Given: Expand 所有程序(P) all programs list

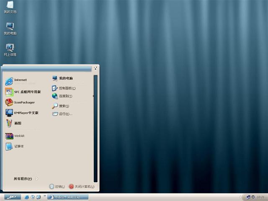Looking at the screenshot, I should (x=26, y=179).
